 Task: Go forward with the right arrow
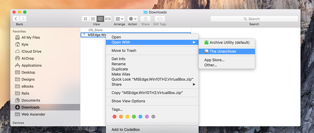(x=23, y=19)
